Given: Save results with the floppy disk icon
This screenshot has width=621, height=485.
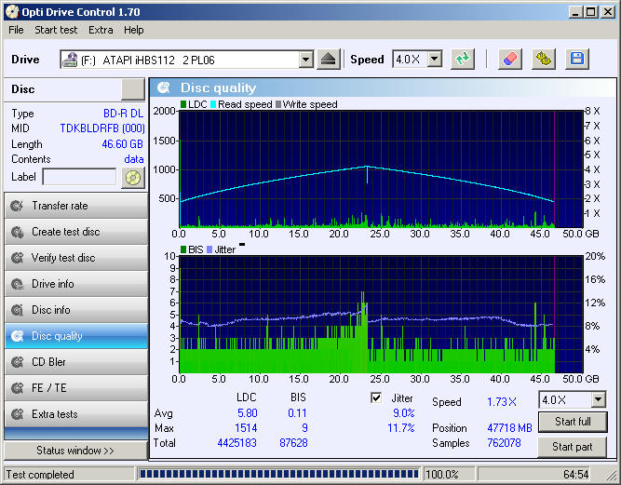Looking at the screenshot, I should (577, 60).
